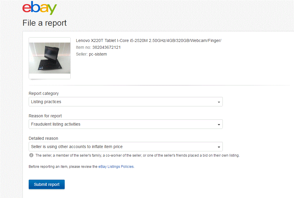The image size is (294, 198).
Task: Open the Listing practices category dropdown
Action: coord(126,102)
